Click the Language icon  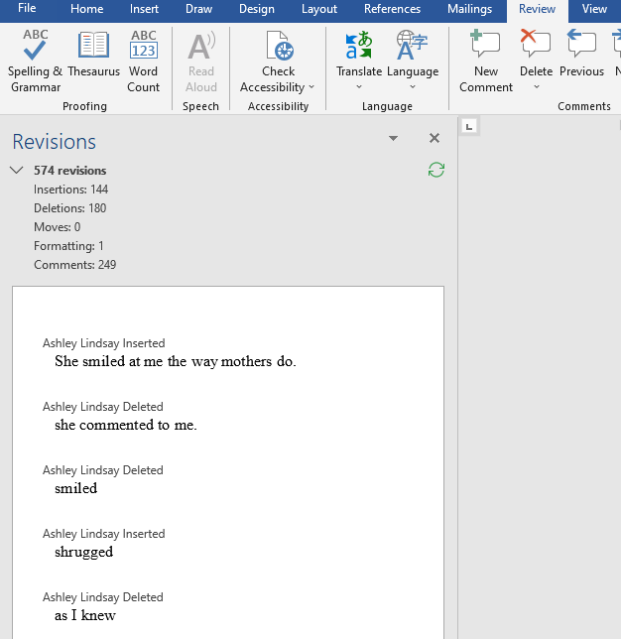point(412,47)
